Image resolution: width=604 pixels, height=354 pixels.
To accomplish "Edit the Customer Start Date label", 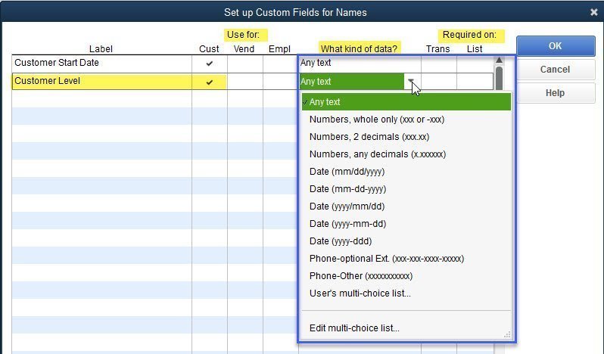I will pyautogui.click(x=101, y=64).
